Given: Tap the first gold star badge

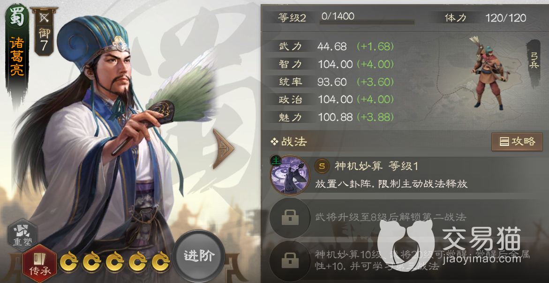Looking at the screenshot, I should tap(68, 261).
